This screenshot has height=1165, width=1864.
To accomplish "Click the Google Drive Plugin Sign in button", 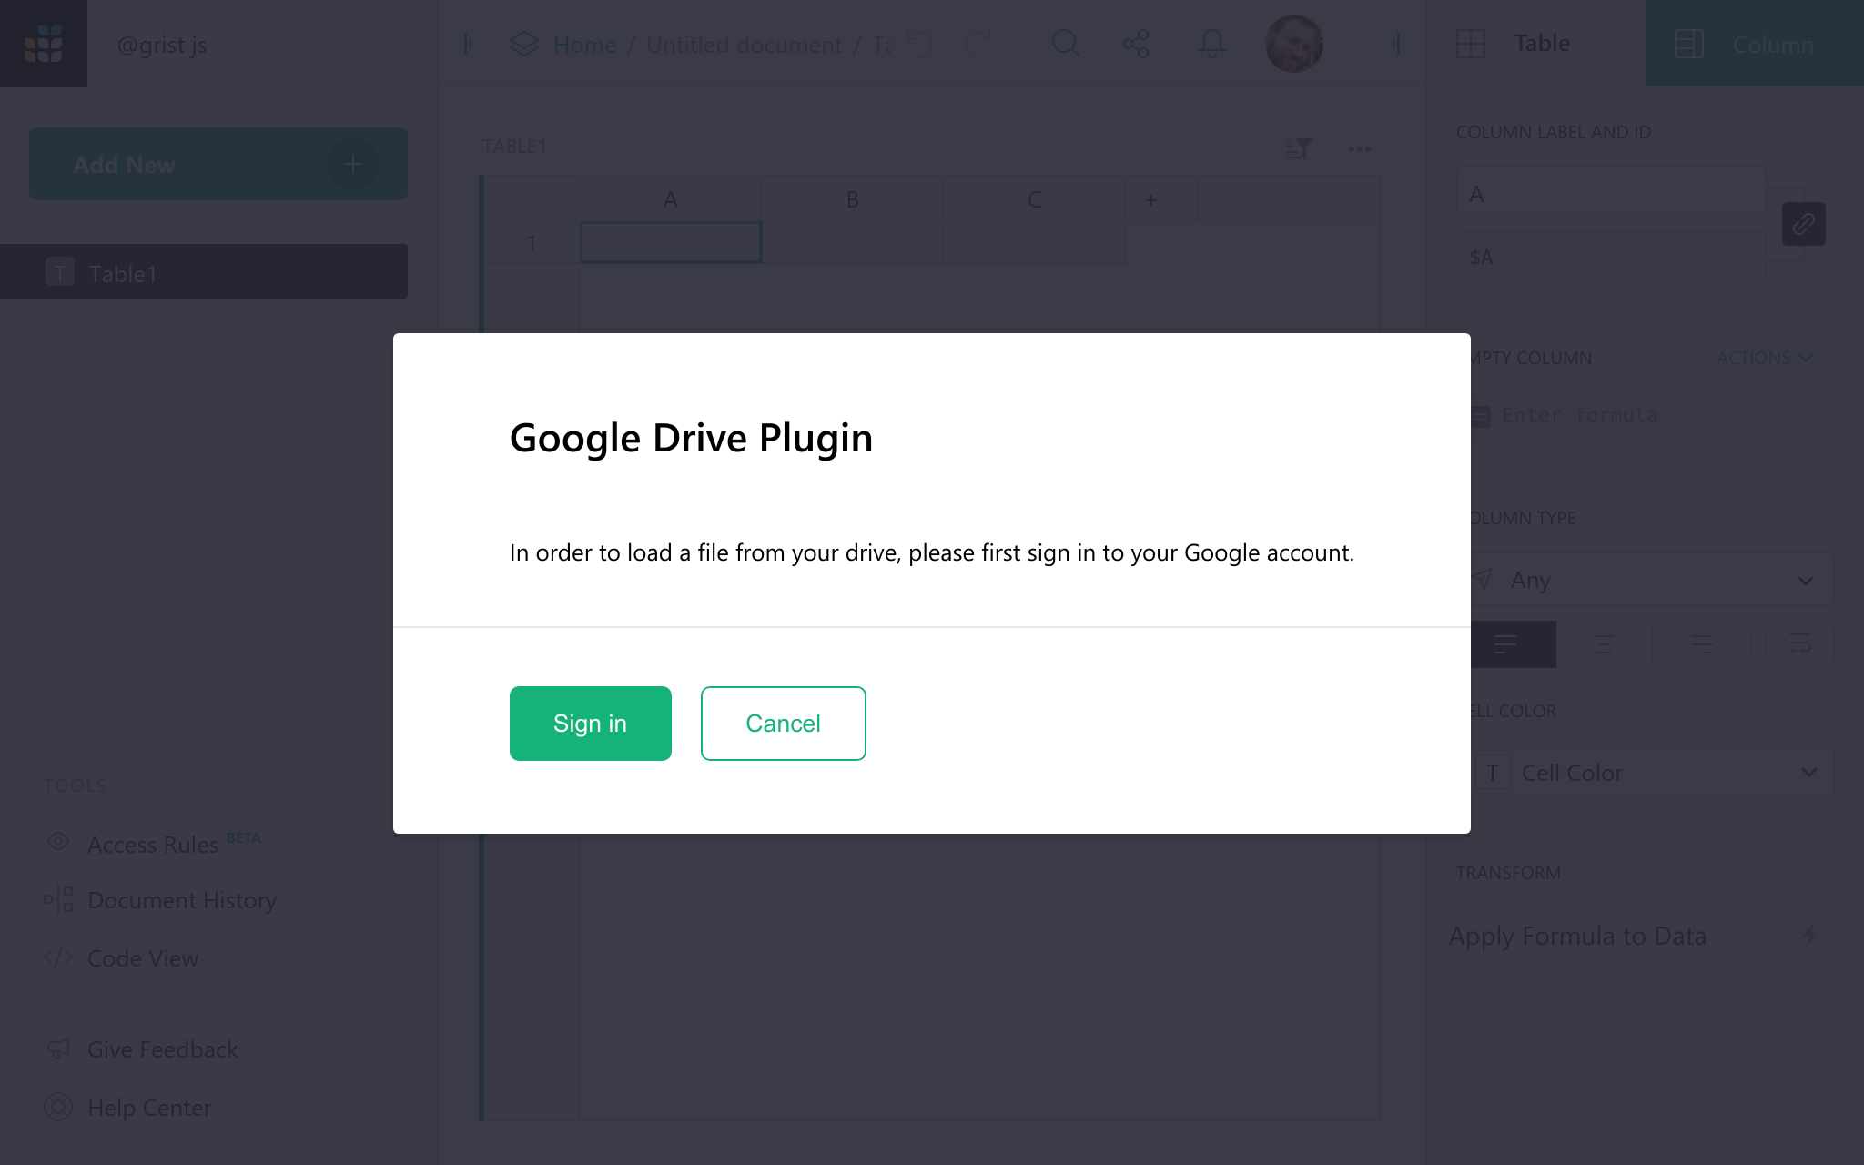I will [x=591, y=724].
